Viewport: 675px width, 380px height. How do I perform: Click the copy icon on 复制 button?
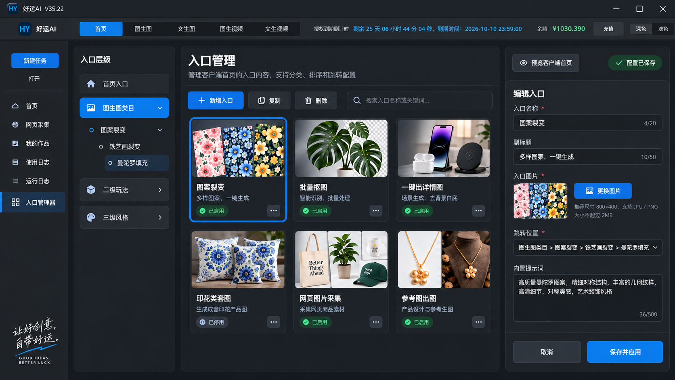pos(262,101)
